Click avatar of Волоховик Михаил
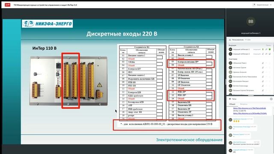The image size is (274, 154). [x=230, y=81]
